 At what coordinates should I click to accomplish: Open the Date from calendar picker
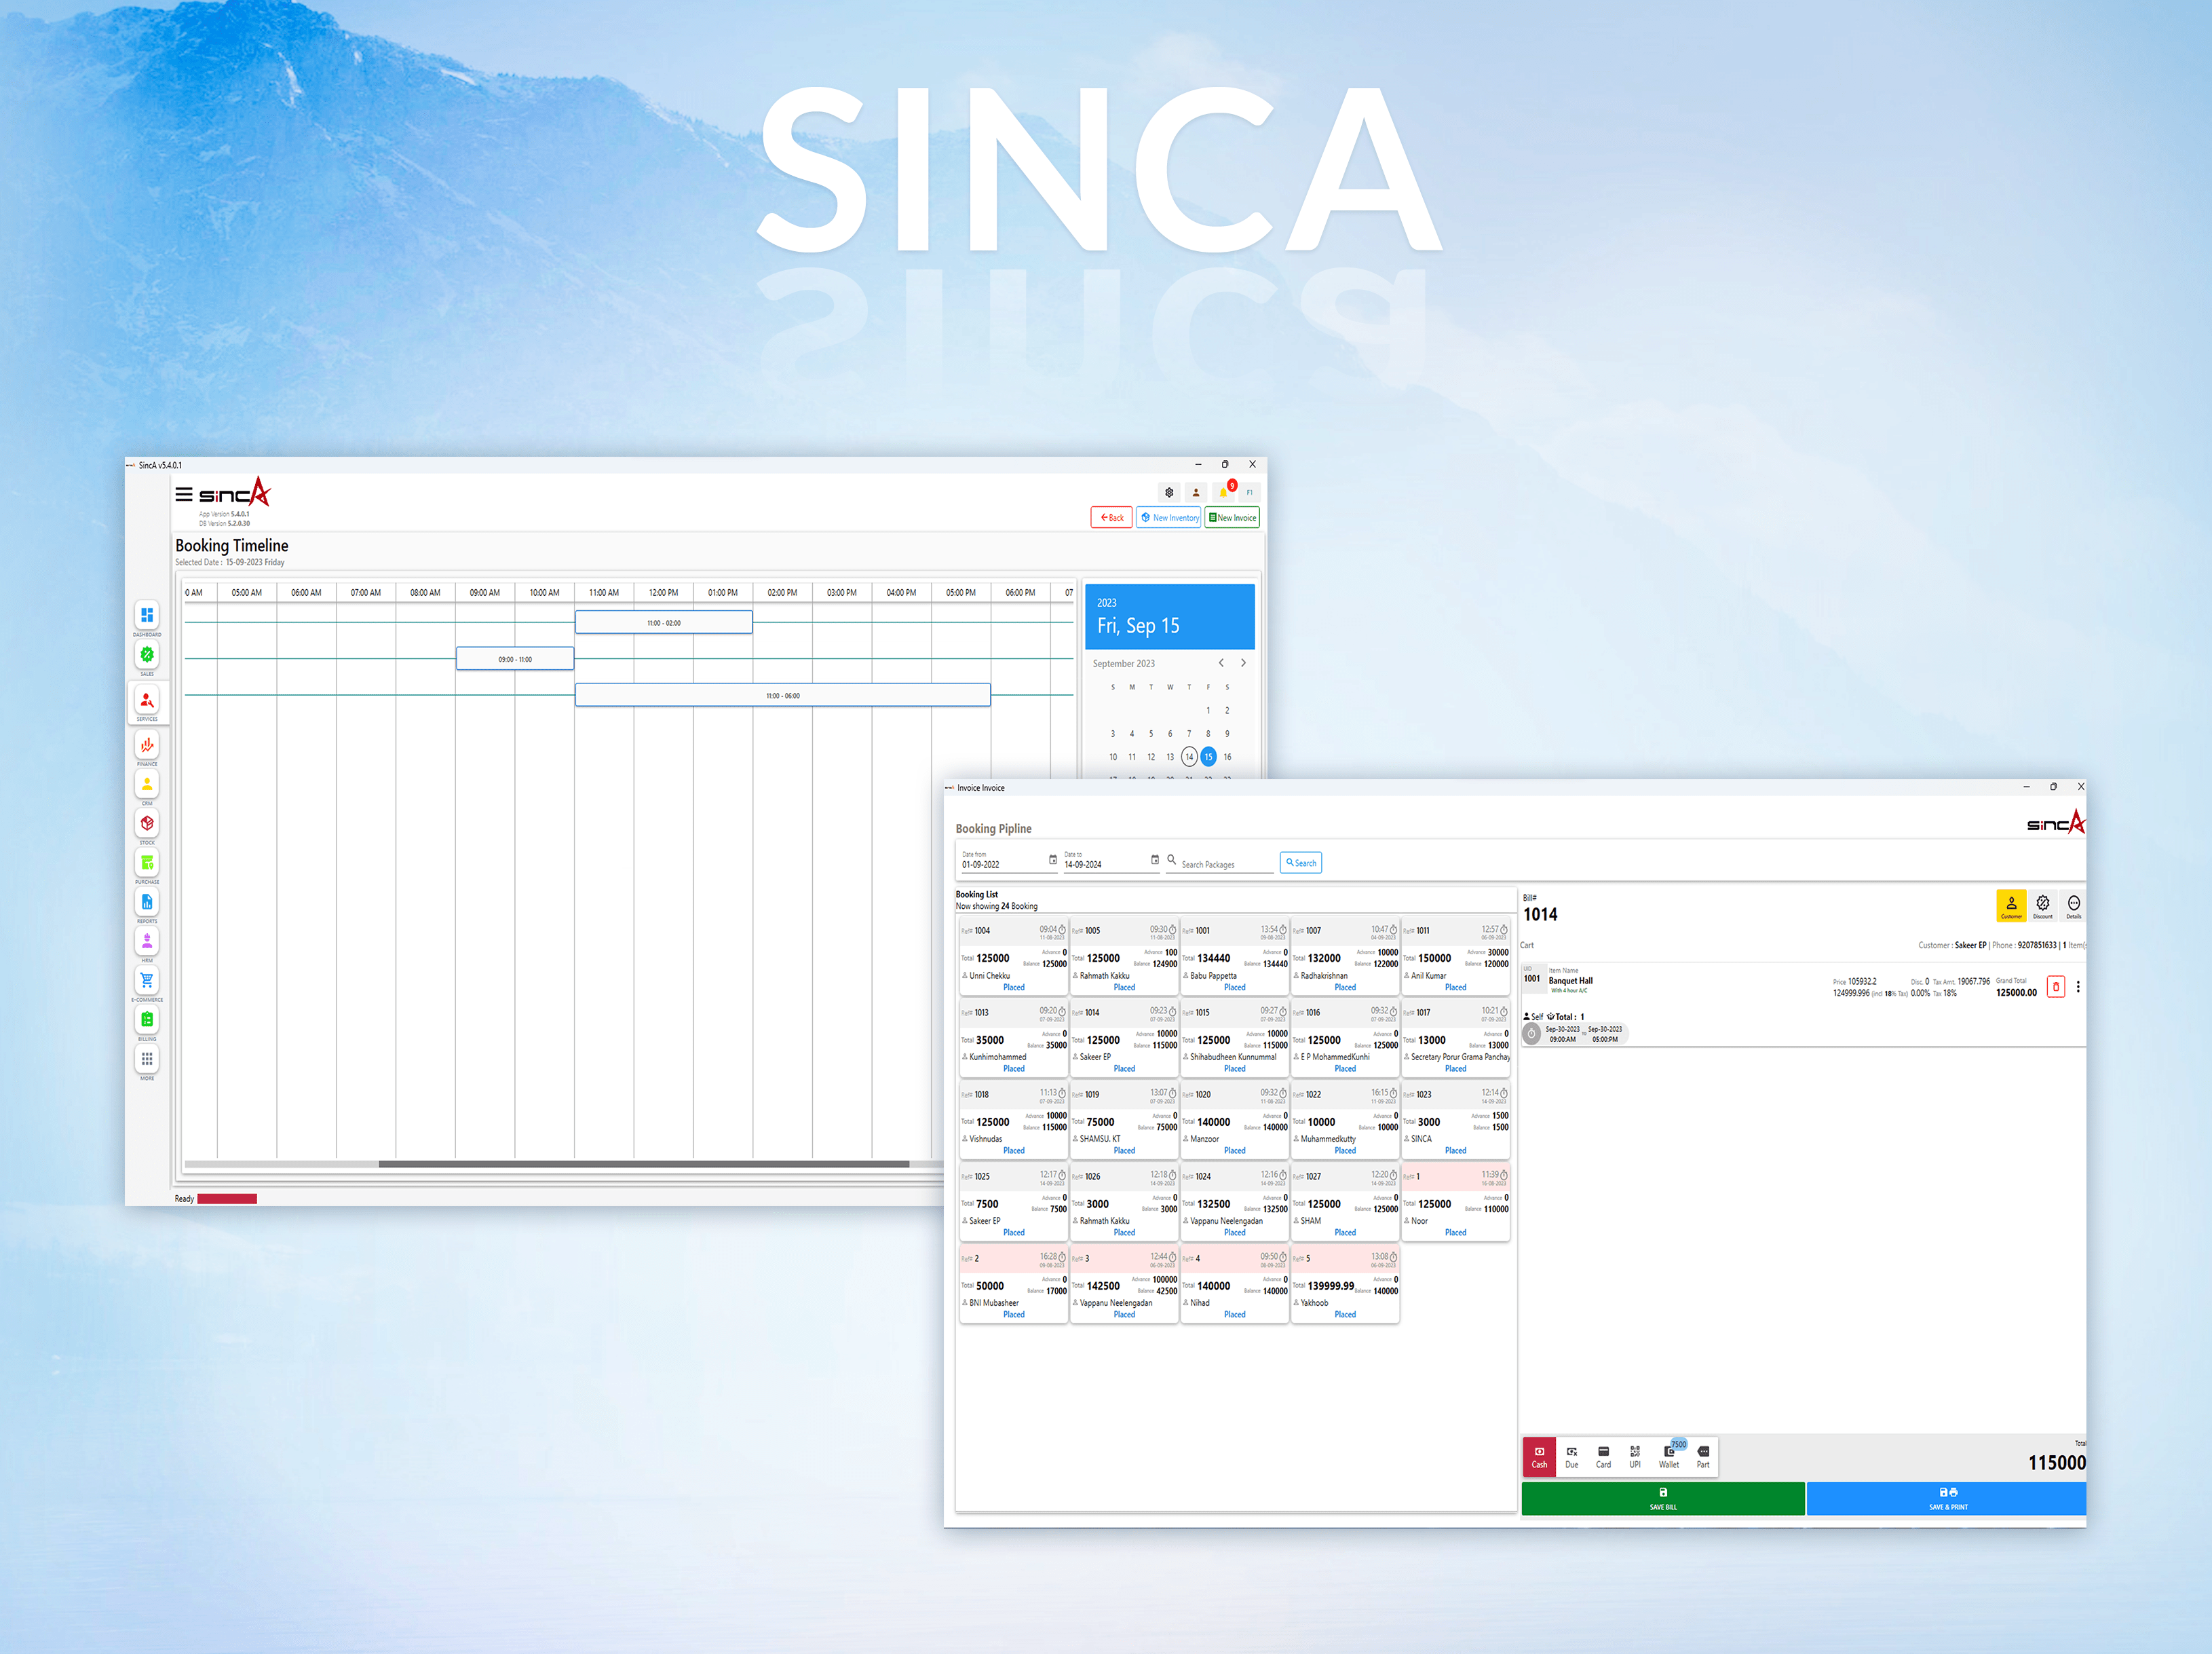(1052, 860)
